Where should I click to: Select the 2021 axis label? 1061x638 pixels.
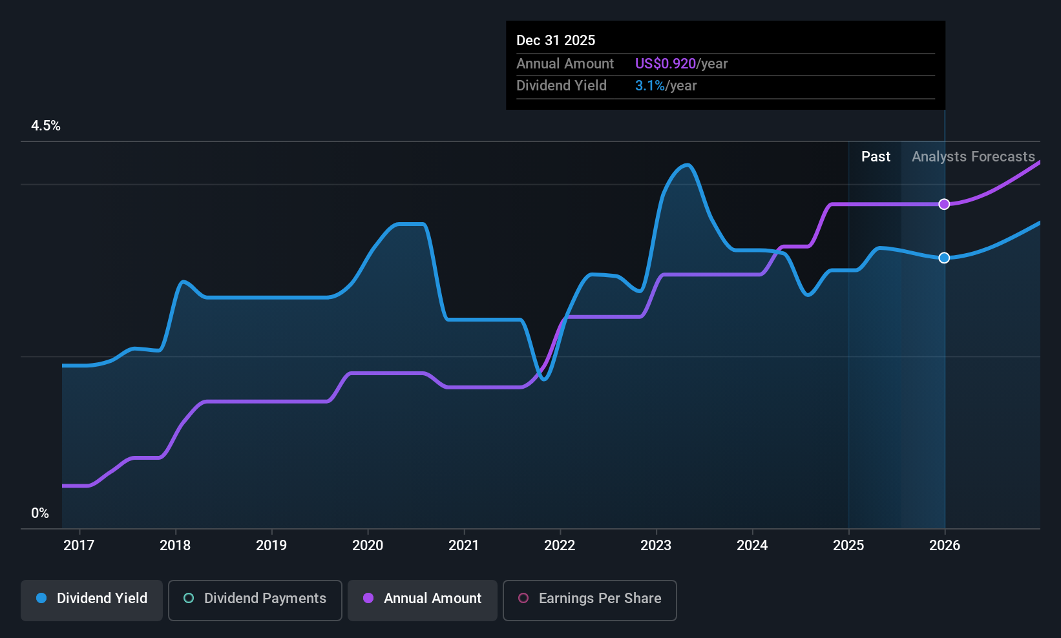coord(464,546)
